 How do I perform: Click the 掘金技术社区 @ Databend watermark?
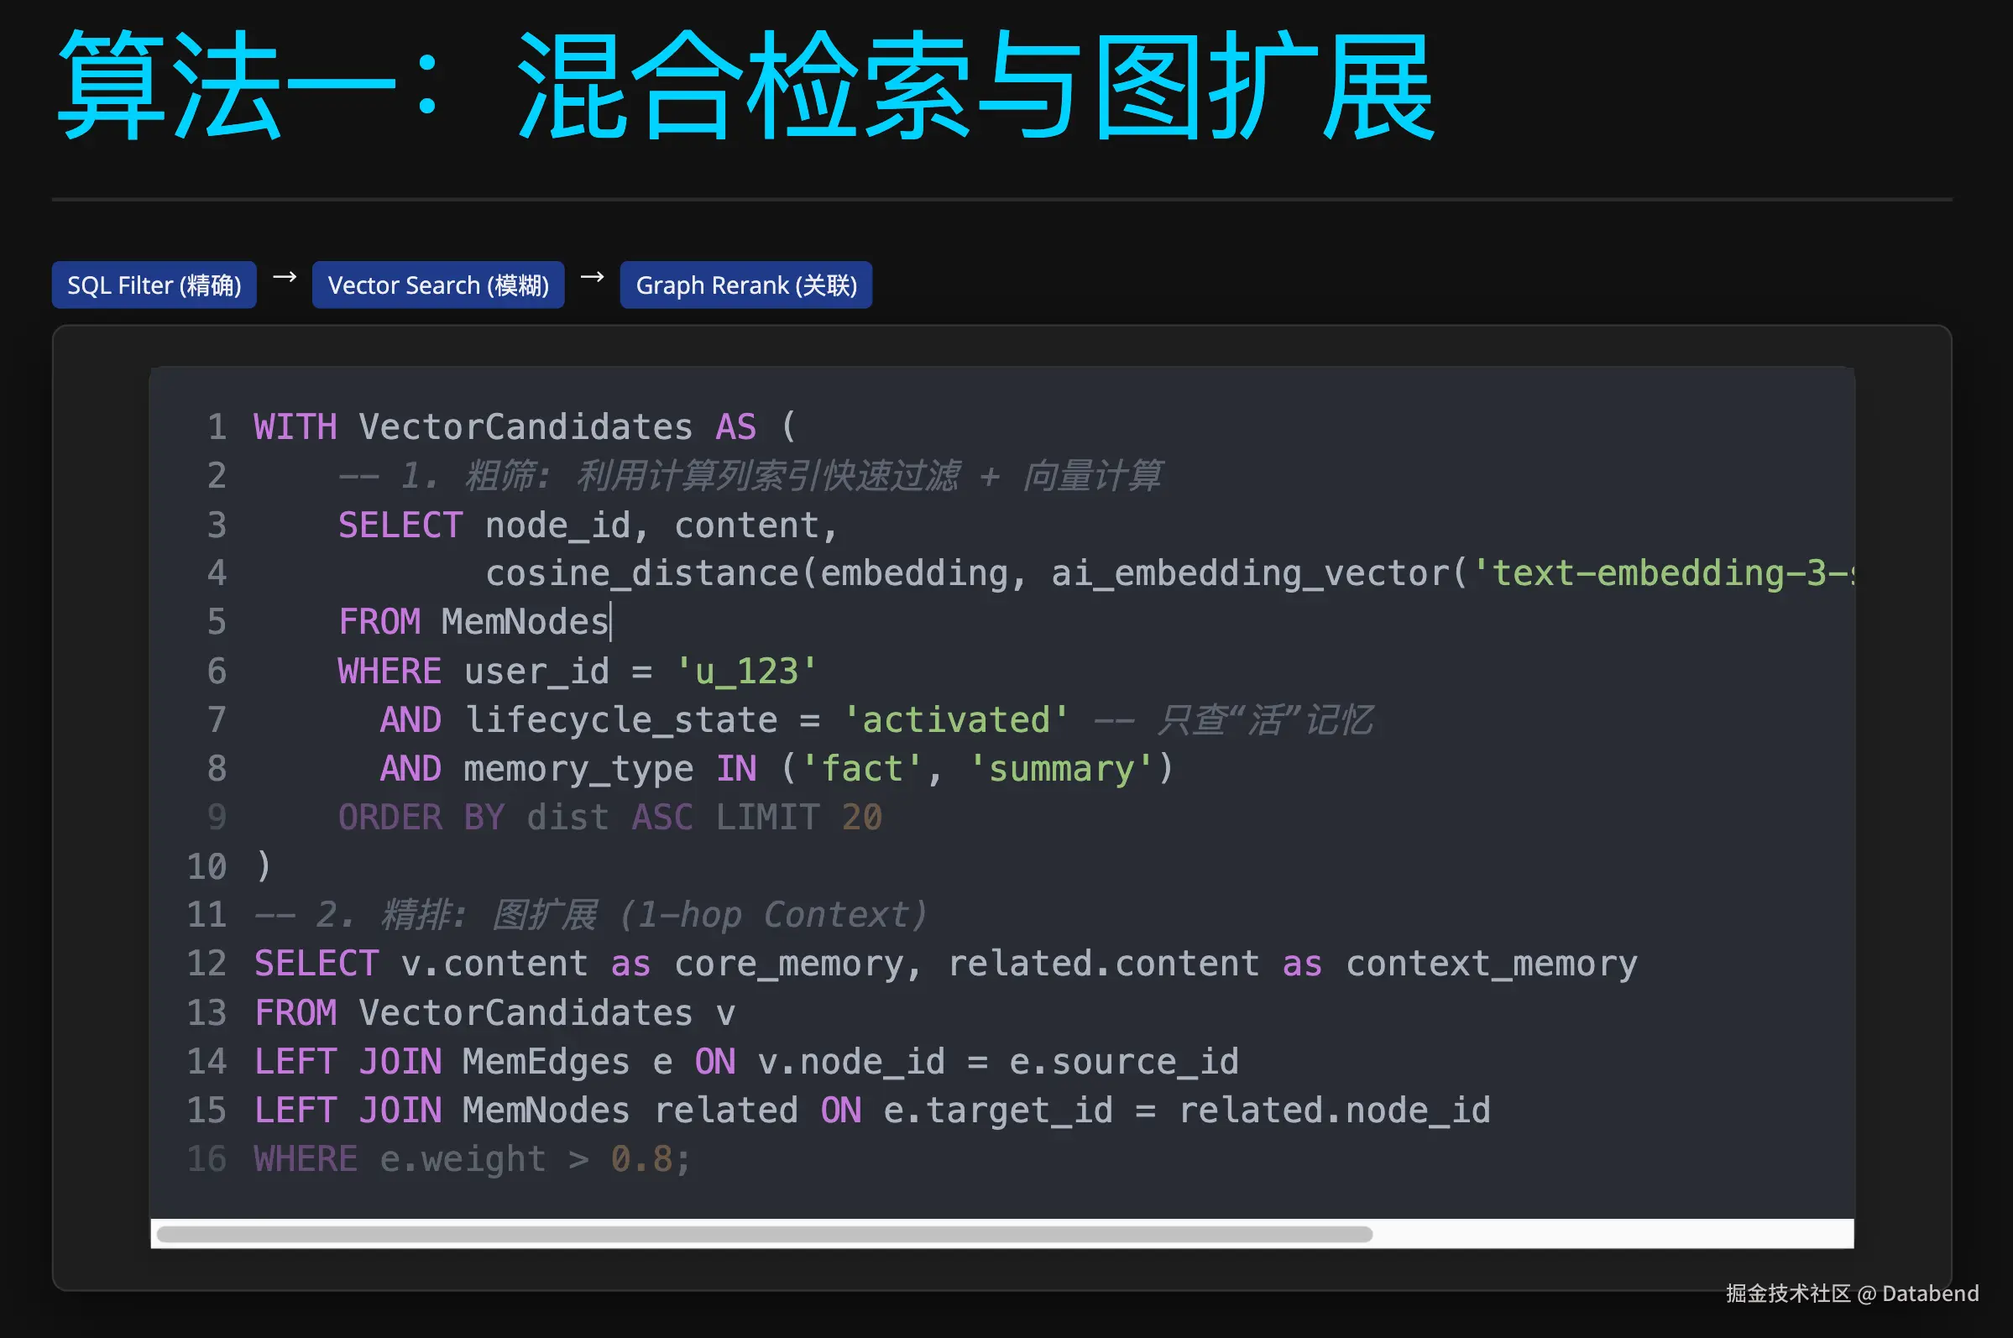pos(1852,1294)
